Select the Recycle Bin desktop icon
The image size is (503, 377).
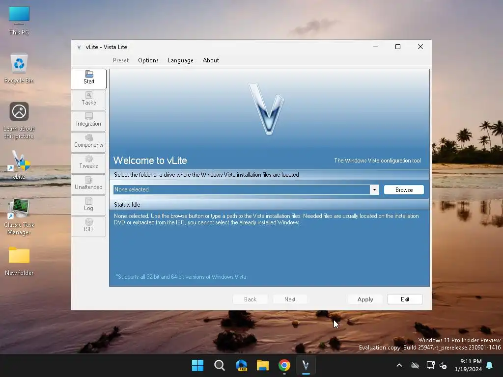click(x=19, y=69)
